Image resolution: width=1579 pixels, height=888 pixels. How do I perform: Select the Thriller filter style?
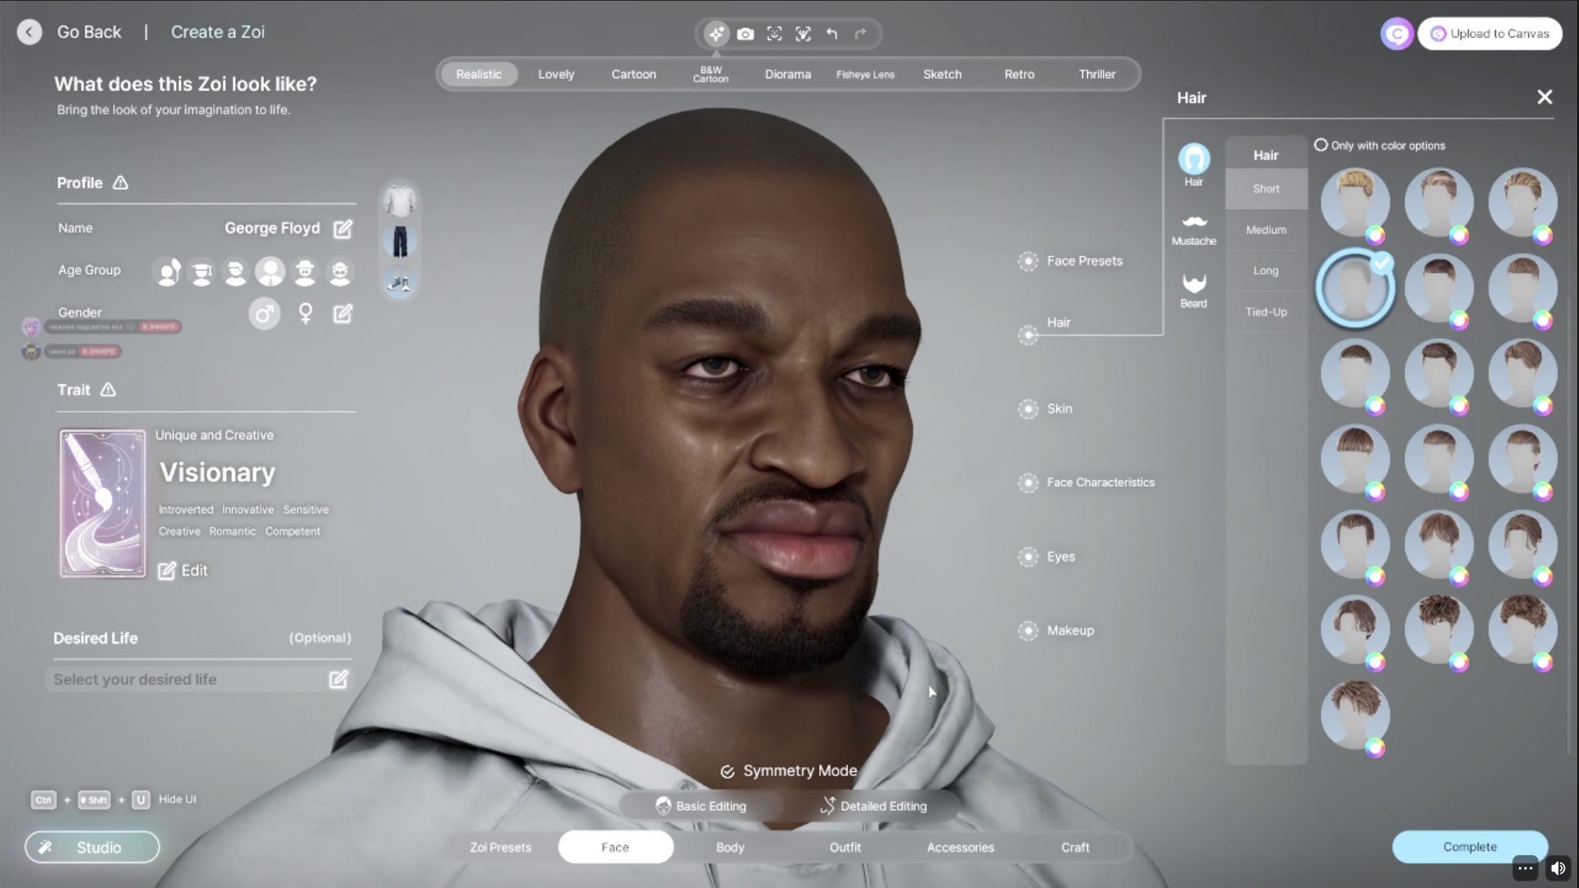1097,74
